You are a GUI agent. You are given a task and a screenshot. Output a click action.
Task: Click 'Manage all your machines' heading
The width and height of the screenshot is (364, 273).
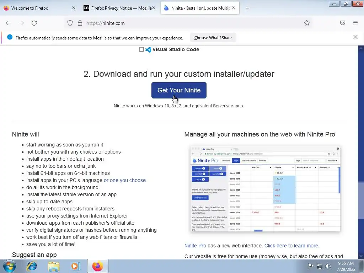pyautogui.click(x=259, y=134)
